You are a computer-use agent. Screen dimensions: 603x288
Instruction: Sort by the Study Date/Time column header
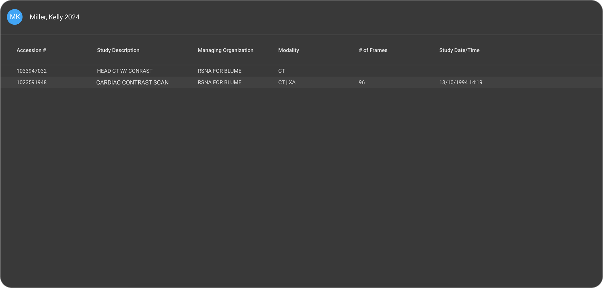point(459,50)
